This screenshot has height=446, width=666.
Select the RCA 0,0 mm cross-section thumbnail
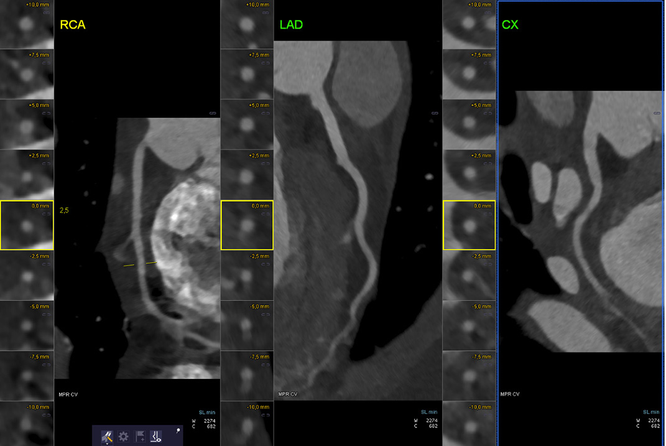click(26, 225)
